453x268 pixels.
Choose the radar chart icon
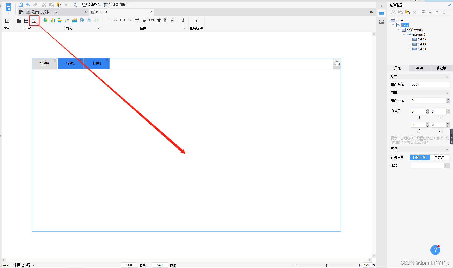coord(89,20)
